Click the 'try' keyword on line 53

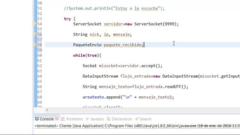(x=67, y=19)
